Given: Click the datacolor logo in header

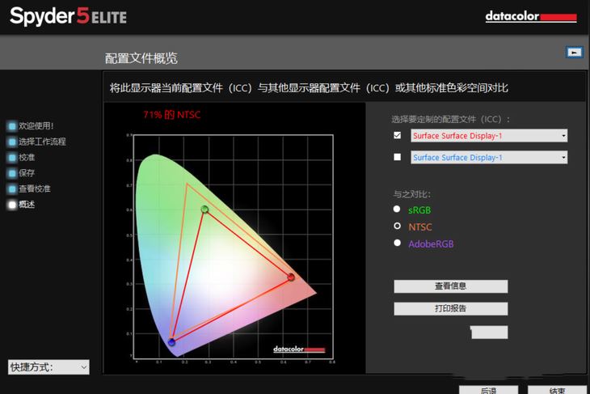Looking at the screenshot, I should (x=531, y=16).
